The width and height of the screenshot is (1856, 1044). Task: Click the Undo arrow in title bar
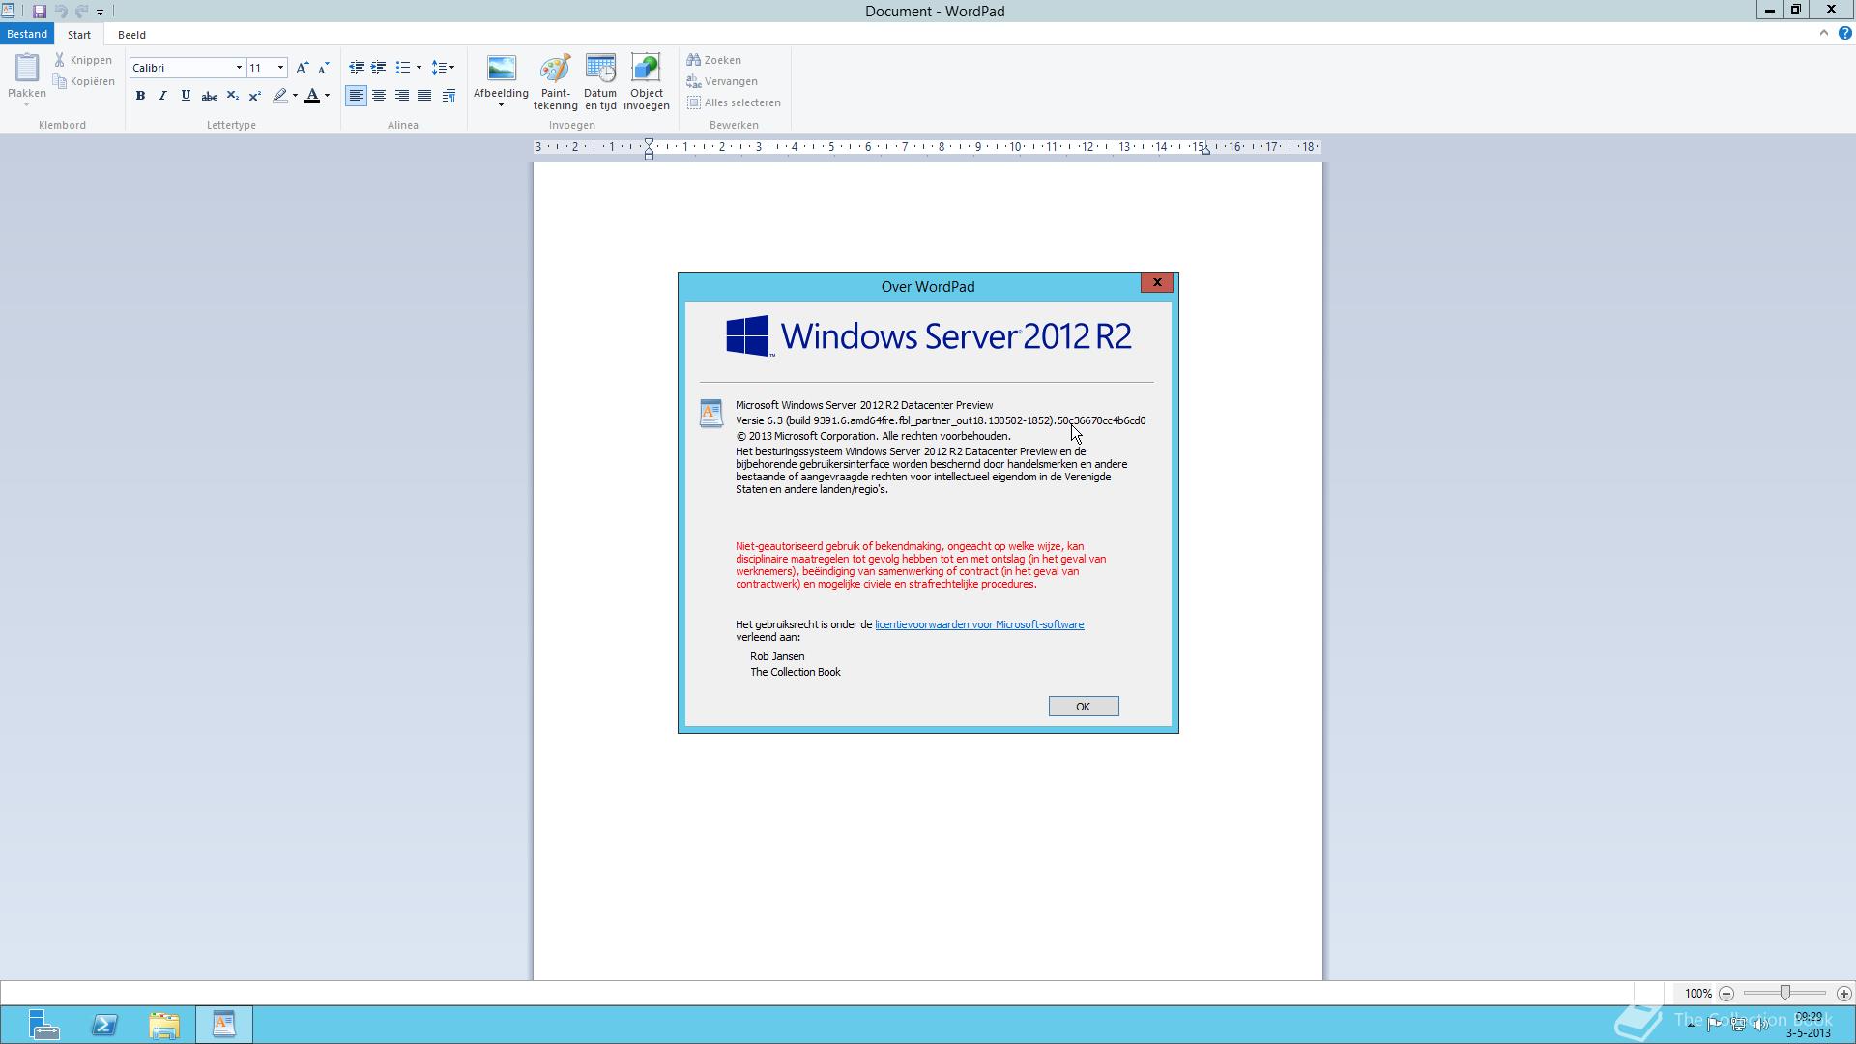tap(61, 12)
